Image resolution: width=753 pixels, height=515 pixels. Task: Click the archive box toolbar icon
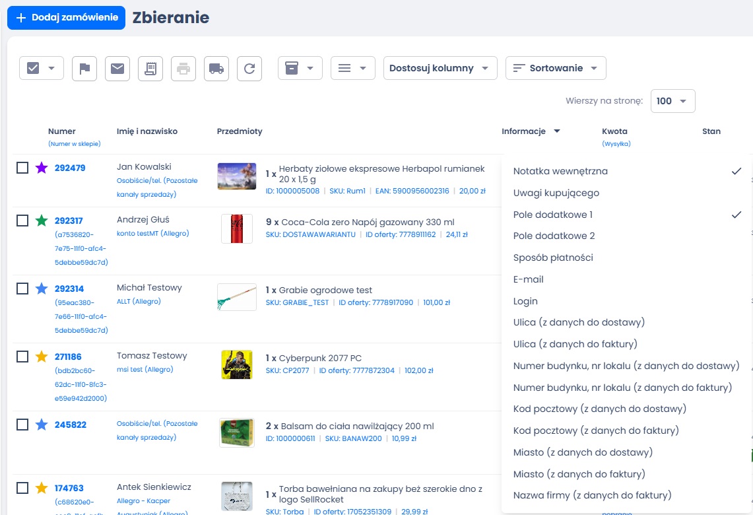point(292,68)
